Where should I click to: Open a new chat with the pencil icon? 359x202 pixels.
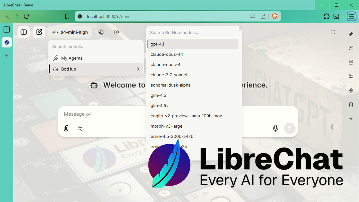click(39, 32)
